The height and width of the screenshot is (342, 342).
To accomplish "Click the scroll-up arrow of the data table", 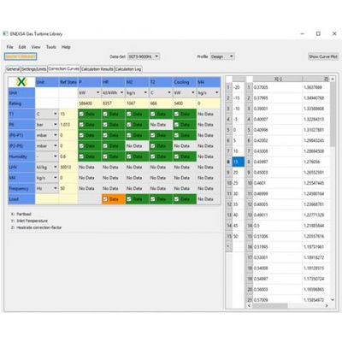I will pyautogui.click(x=333, y=79).
